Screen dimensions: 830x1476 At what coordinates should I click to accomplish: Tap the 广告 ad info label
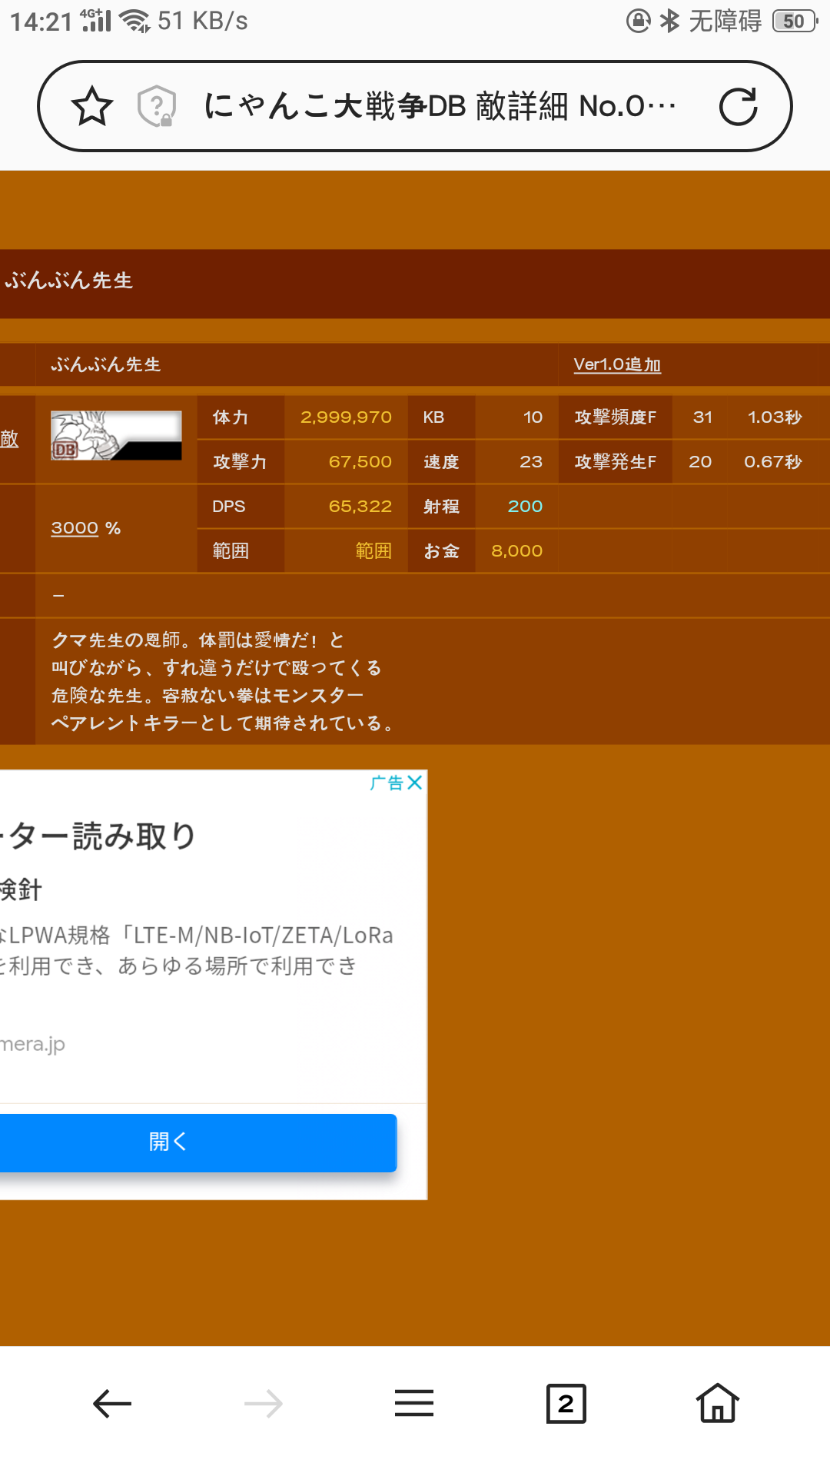click(x=387, y=783)
